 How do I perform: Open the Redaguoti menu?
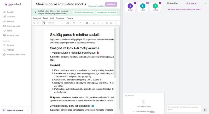(37, 18)
